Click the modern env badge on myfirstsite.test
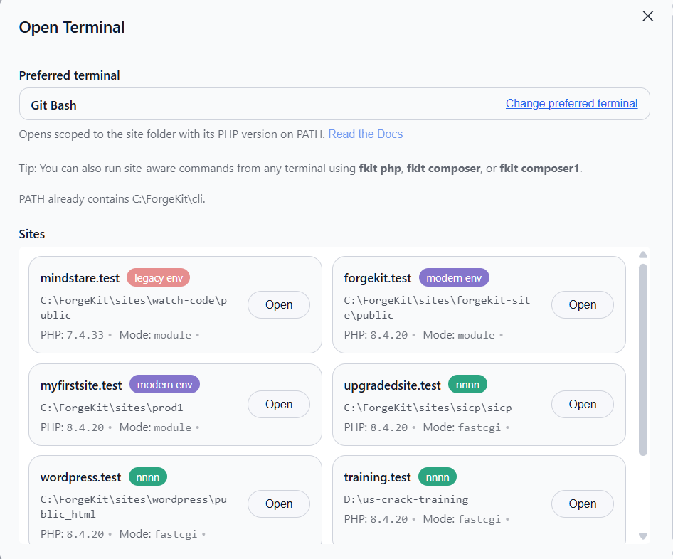Image resolution: width=673 pixels, height=559 pixels. pos(165,385)
